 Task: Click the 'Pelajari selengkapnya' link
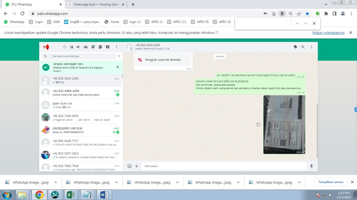(x=328, y=33)
